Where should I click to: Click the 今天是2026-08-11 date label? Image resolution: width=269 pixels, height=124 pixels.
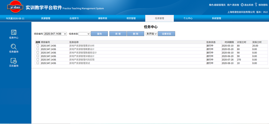[15, 18]
